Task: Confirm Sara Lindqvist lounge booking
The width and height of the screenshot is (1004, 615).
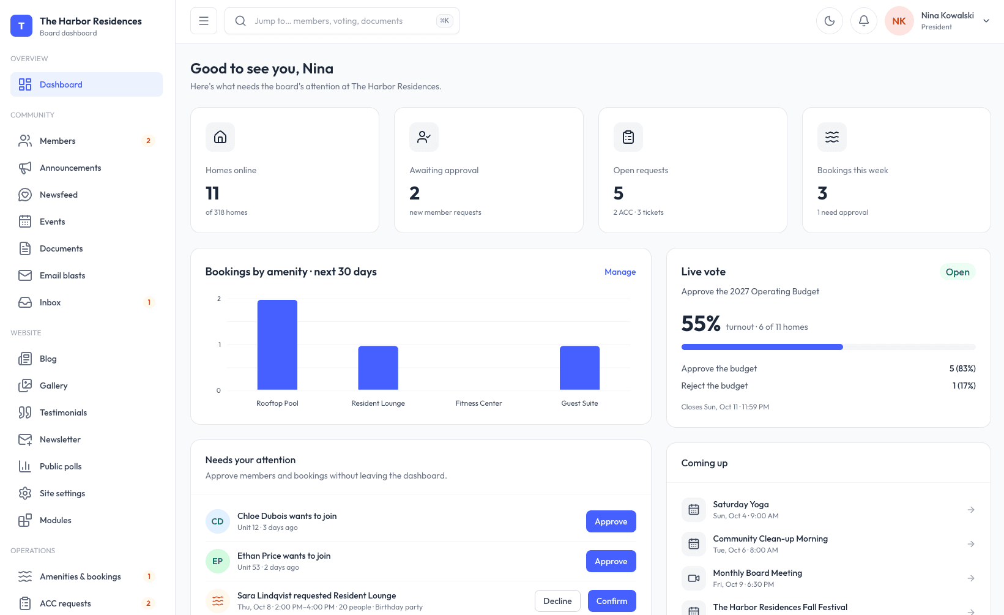Action: coord(612,601)
